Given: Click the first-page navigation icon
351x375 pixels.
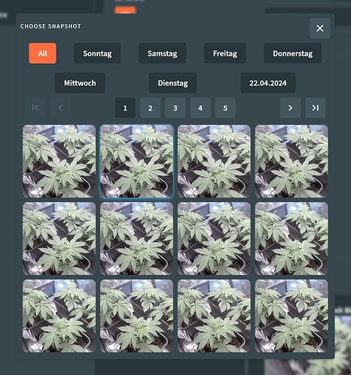Looking at the screenshot, I should tap(35, 108).
